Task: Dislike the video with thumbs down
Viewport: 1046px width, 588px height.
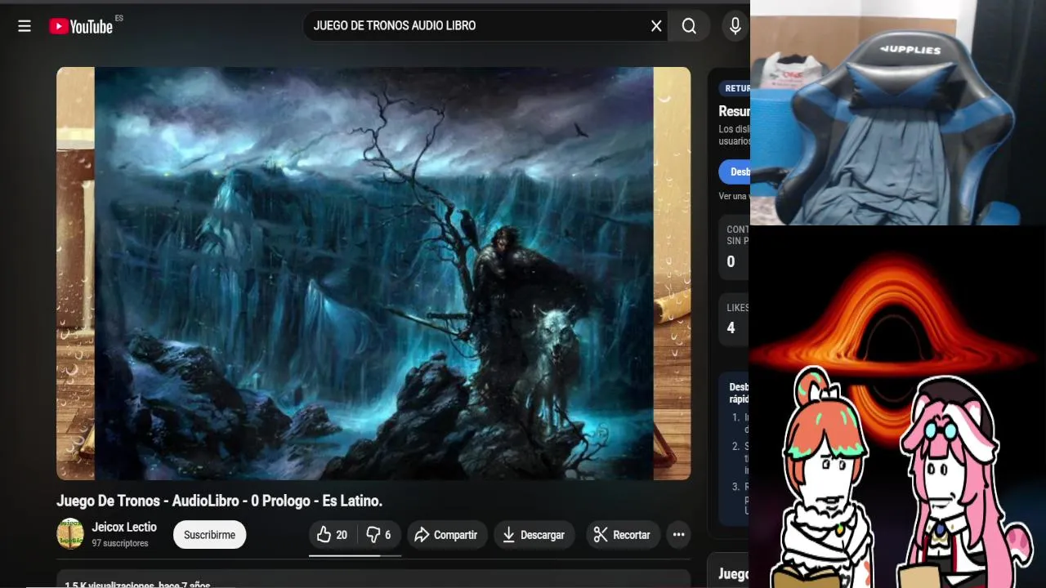Action: 378,535
